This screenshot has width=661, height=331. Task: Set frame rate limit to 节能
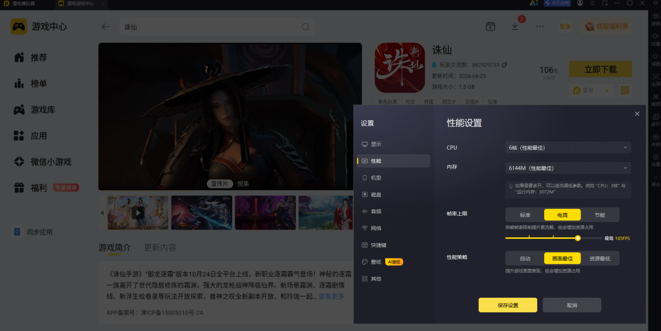[x=600, y=215]
